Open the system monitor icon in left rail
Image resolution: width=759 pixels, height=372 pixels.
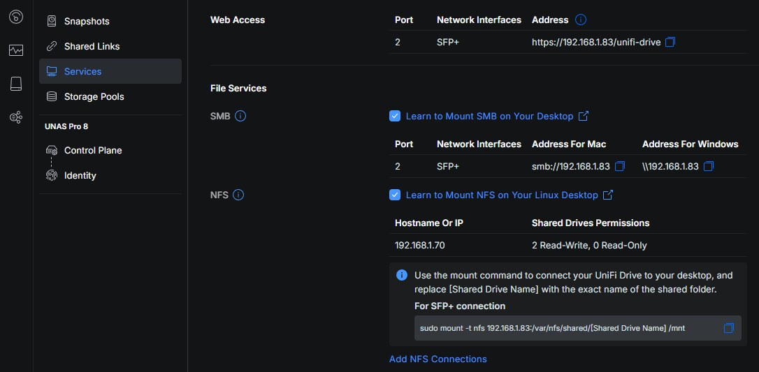[16, 50]
